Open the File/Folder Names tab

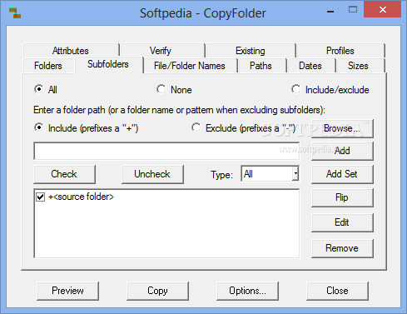tap(190, 66)
